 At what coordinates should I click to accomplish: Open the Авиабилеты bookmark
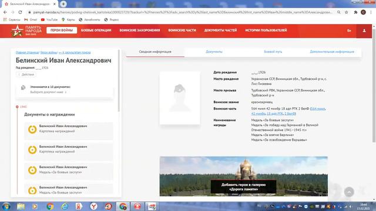[89, 19]
